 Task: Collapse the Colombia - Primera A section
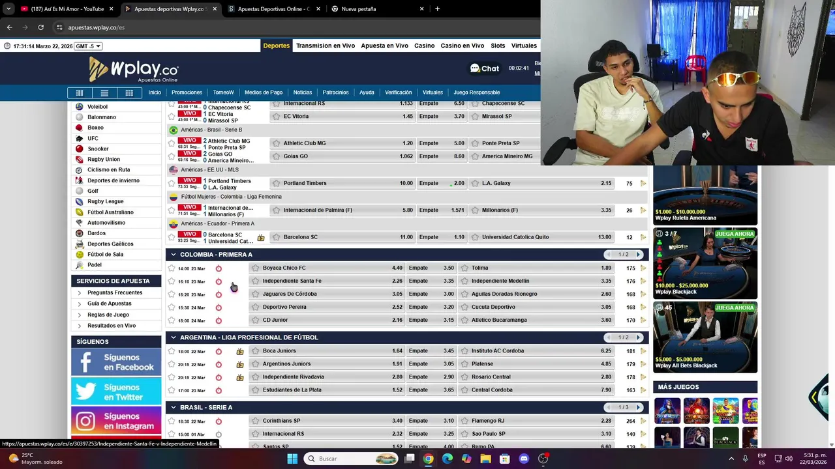[173, 255]
